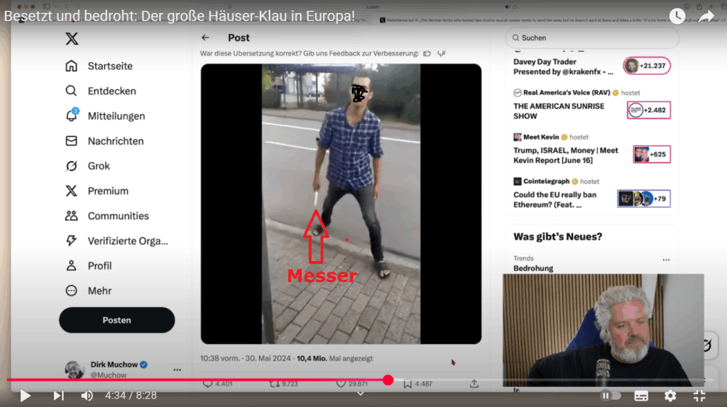The height and width of the screenshot is (407, 727).
Task: Open Dirk Muchow account options dots
Action: [177, 369]
